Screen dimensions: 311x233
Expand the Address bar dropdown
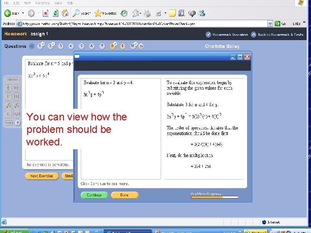[x=270, y=24]
